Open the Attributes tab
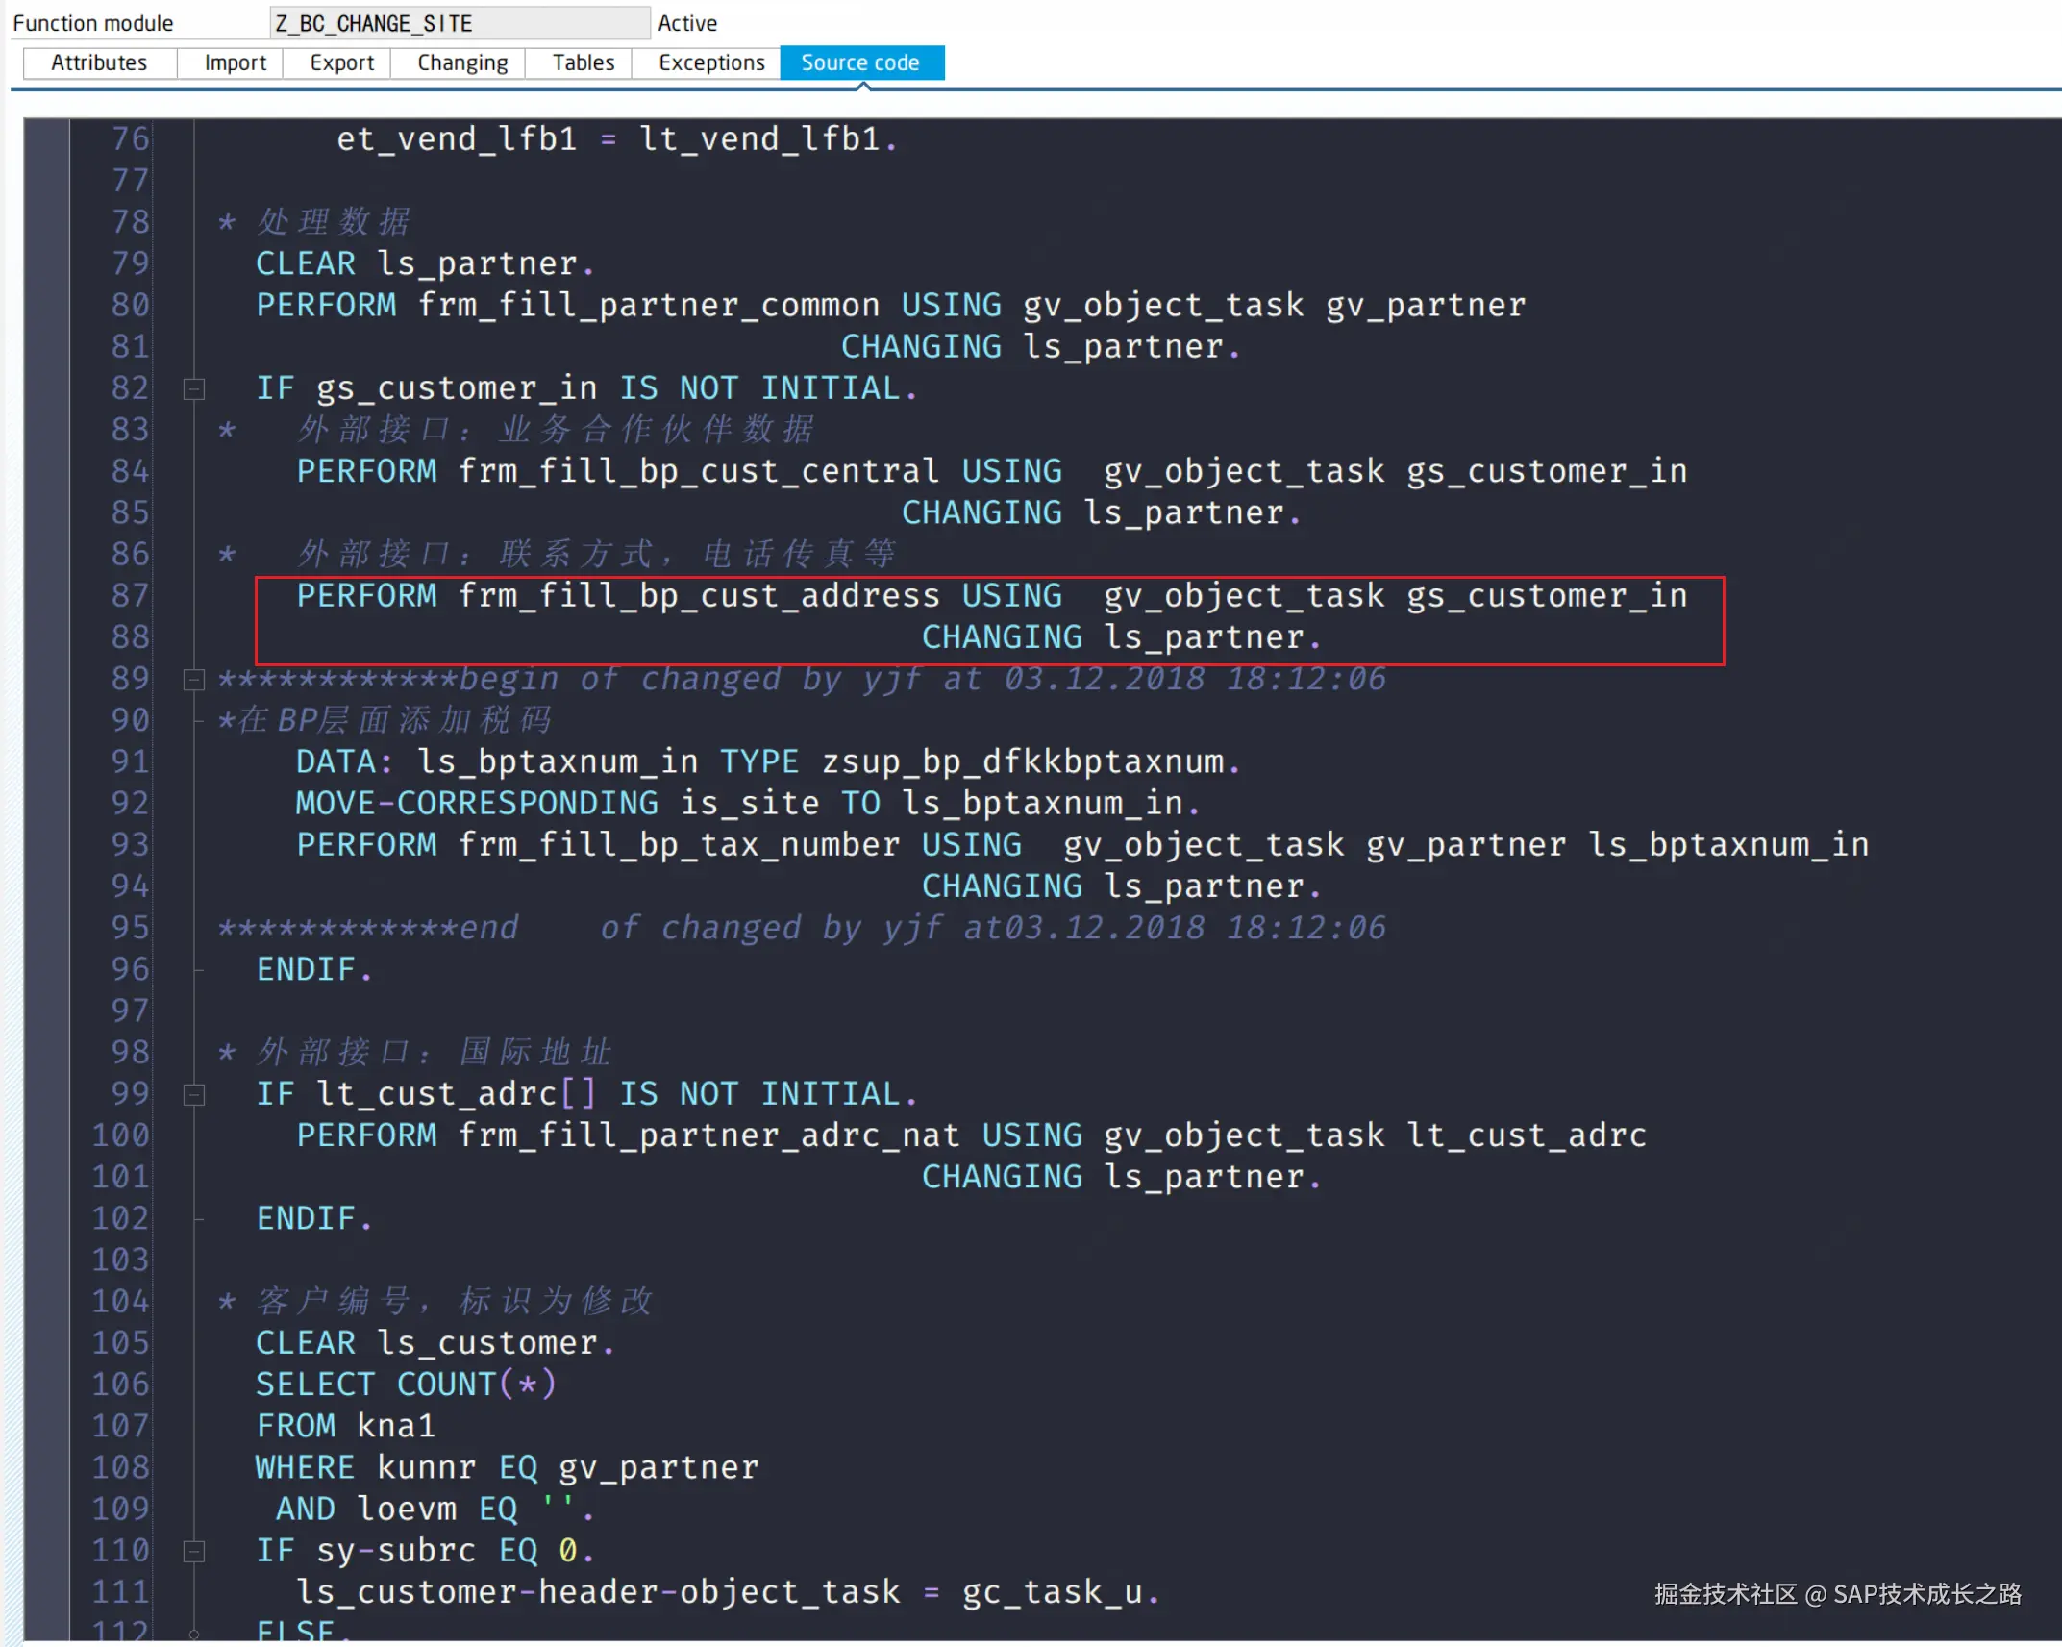 (x=99, y=62)
